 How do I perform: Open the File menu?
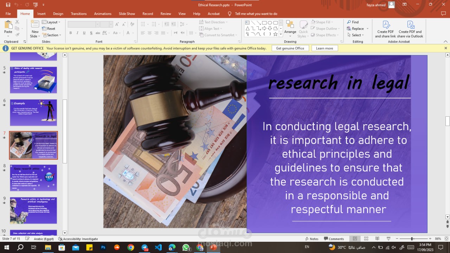pos(8,14)
